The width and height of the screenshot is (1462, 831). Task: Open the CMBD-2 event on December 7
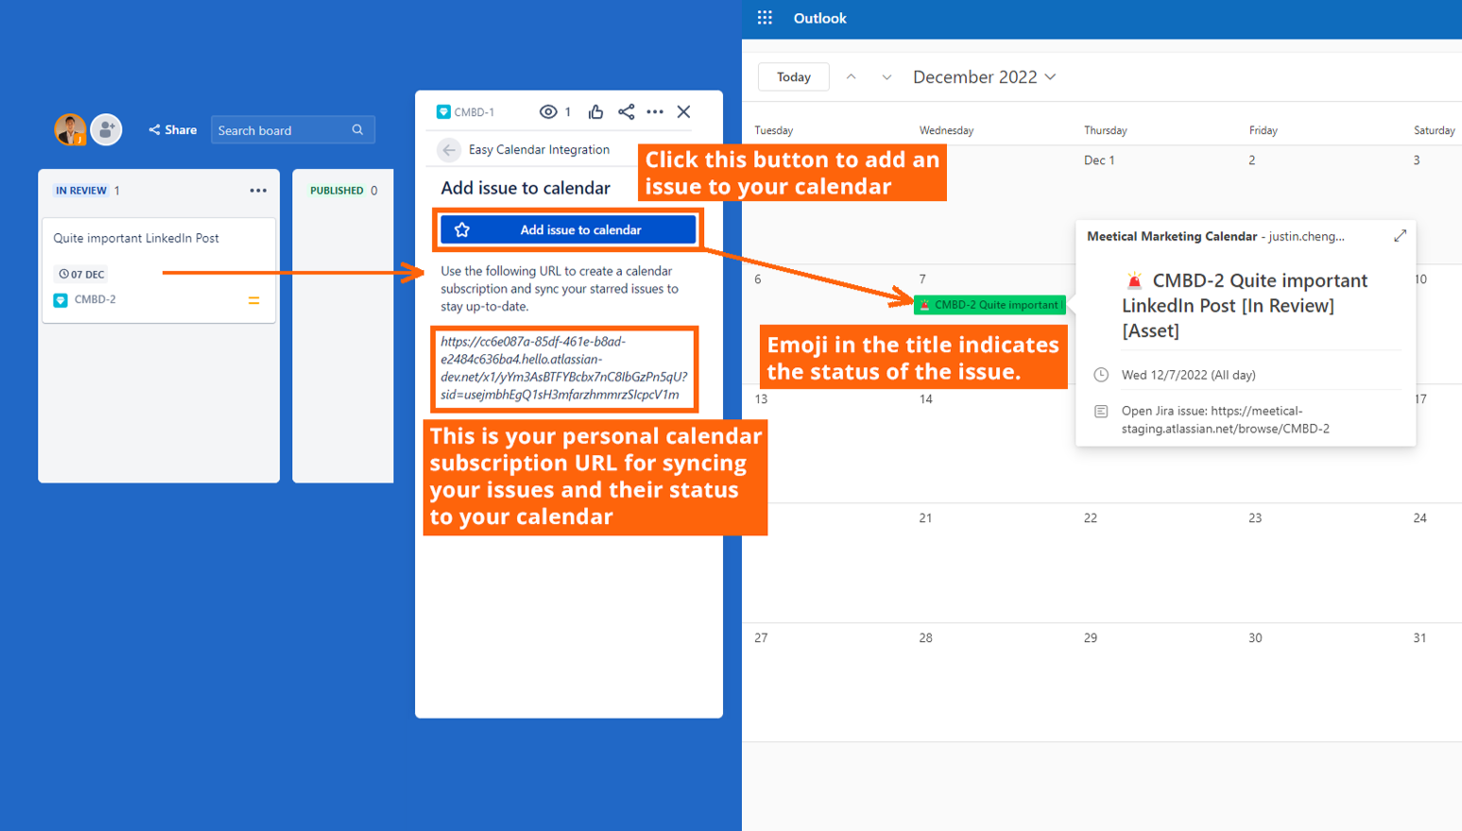[989, 305]
